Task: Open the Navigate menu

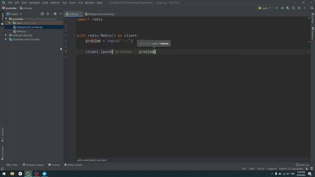Action: (34, 2)
